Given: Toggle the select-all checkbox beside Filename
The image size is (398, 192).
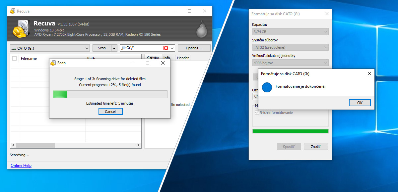Looking at the screenshot, I should pyautogui.click(x=14, y=59).
